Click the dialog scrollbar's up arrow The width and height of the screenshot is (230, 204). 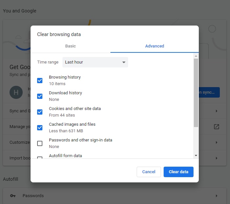click(x=196, y=56)
